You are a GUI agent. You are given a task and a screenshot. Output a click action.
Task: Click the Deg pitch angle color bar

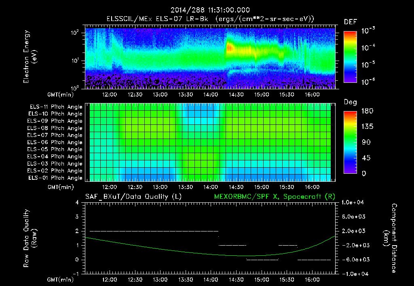[x=351, y=142]
